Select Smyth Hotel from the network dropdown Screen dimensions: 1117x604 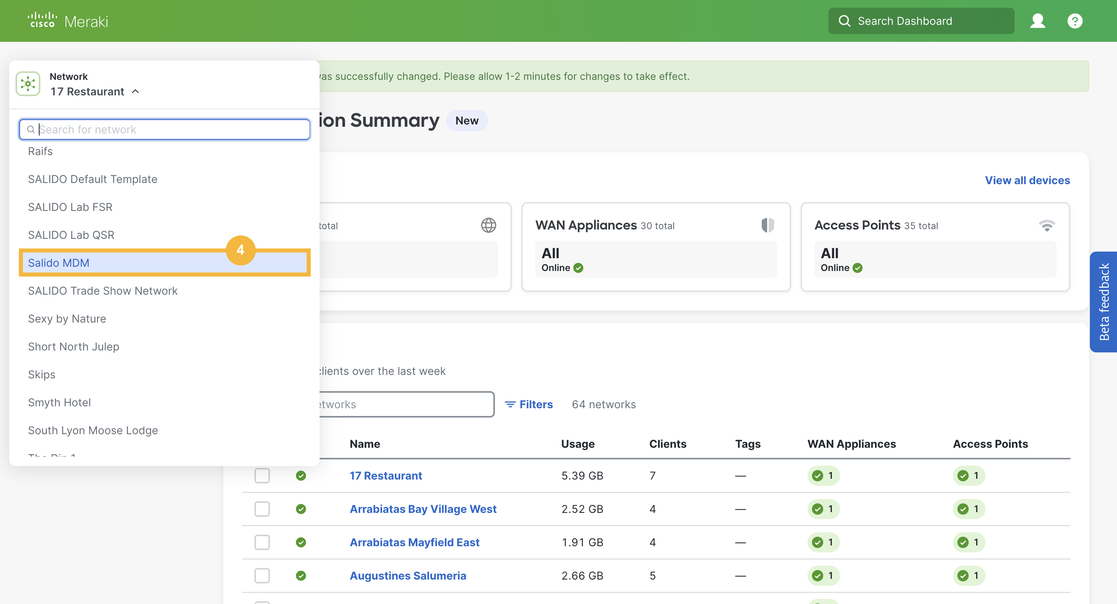[x=59, y=402]
